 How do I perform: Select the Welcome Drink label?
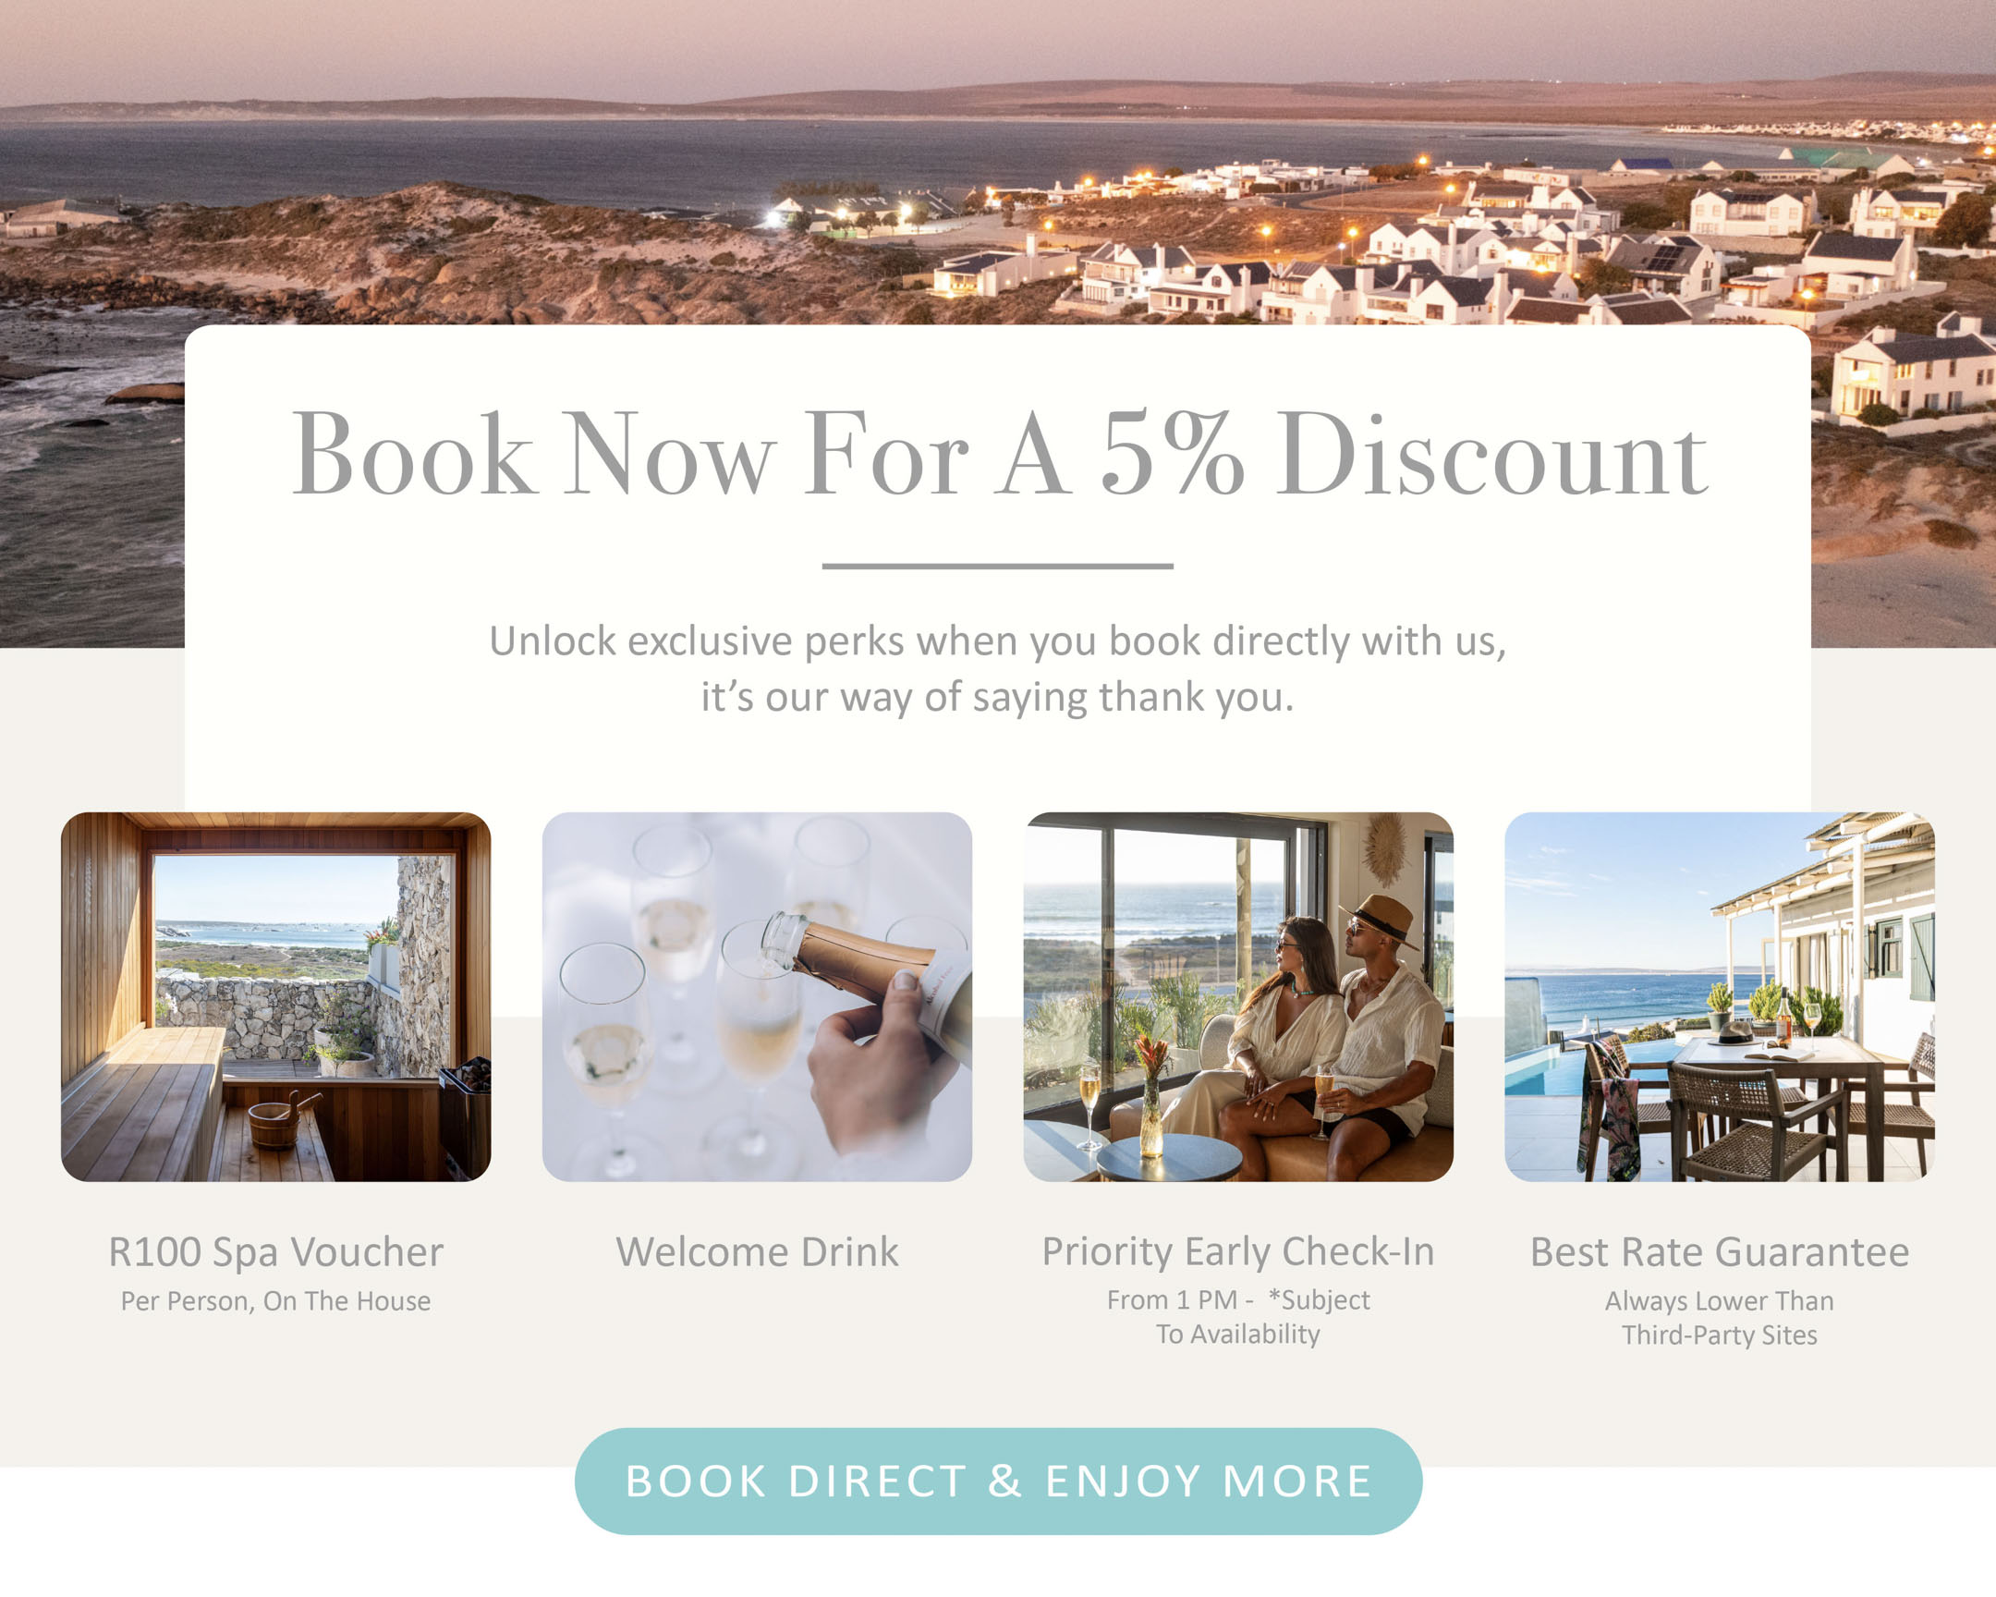758,1251
